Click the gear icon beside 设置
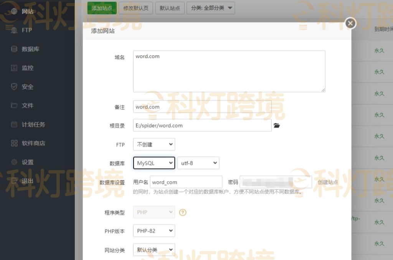 point(14,162)
